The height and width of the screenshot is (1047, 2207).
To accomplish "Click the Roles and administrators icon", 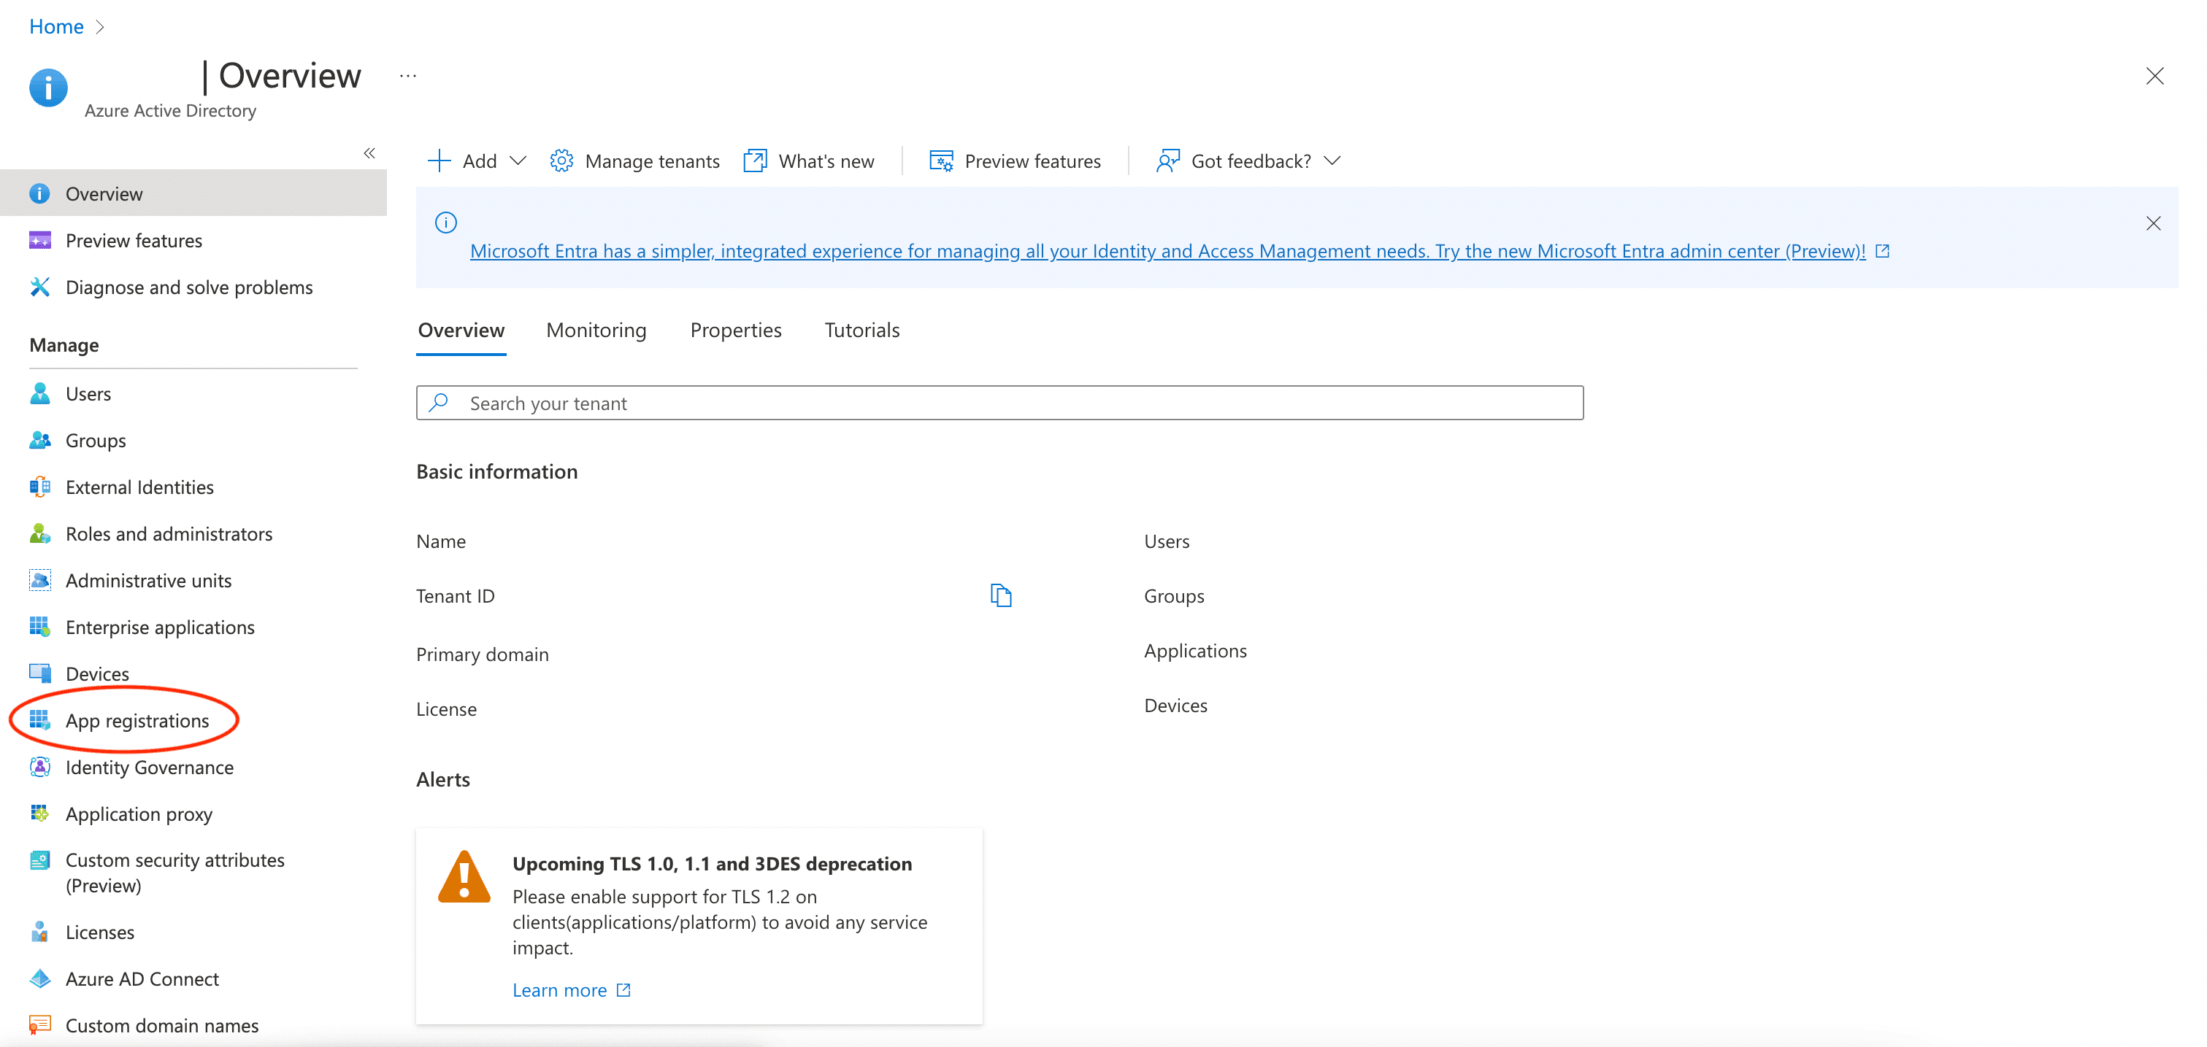I will point(39,533).
